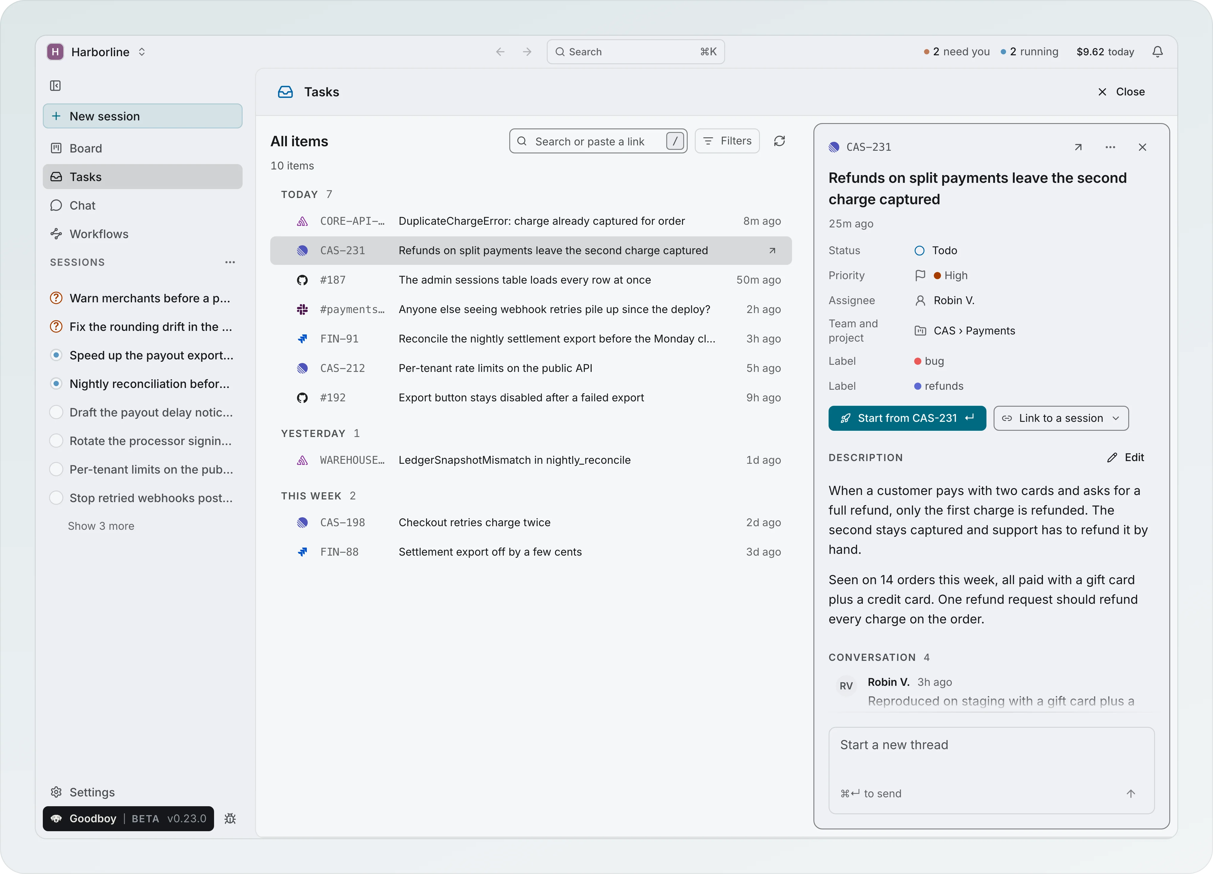Screen dimensions: 1213x874
Task: Open session Speed up the payout export
Action: 142,355
